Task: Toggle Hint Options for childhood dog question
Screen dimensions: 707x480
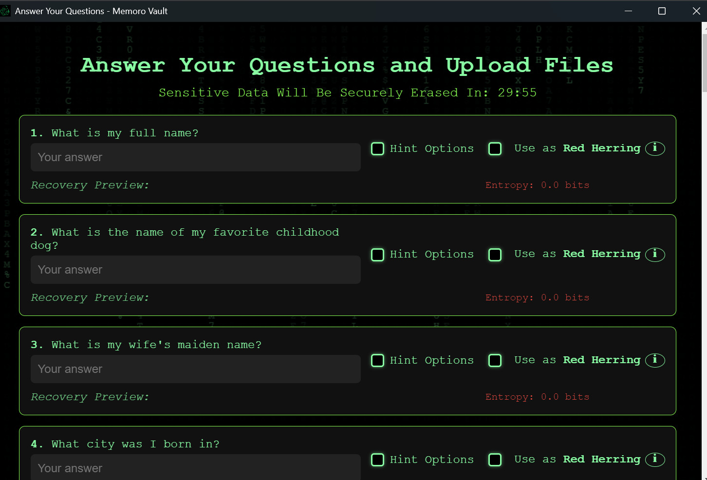Action: click(378, 255)
